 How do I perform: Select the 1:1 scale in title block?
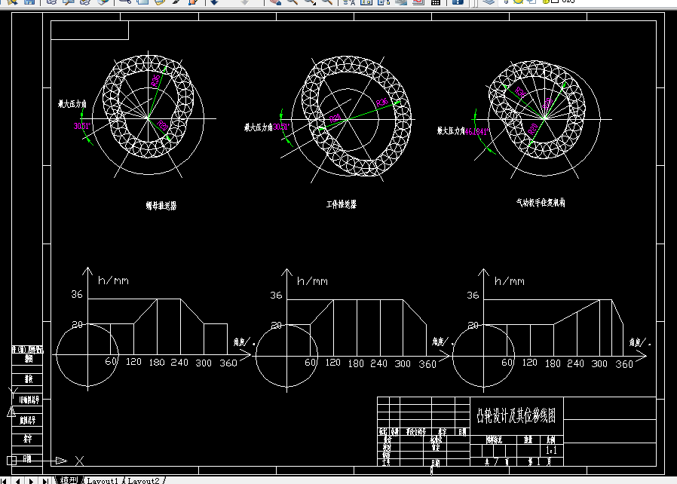pos(551,450)
